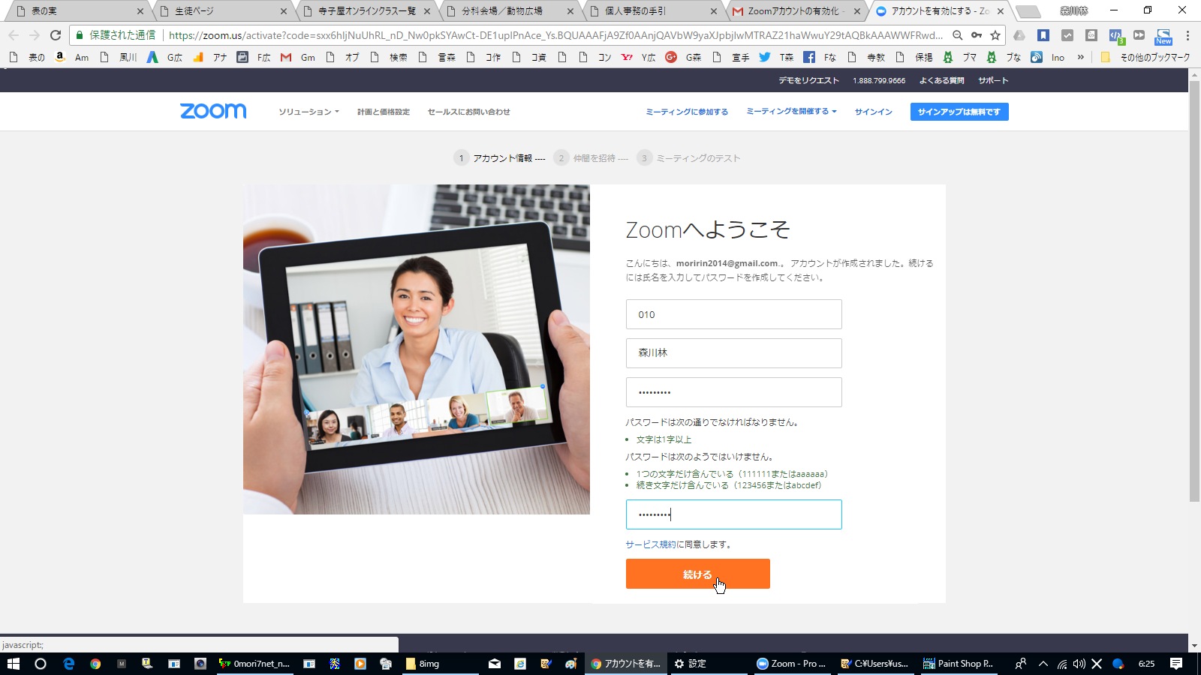
Task: Click the extension icon labeled New
Action: [1163, 36]
